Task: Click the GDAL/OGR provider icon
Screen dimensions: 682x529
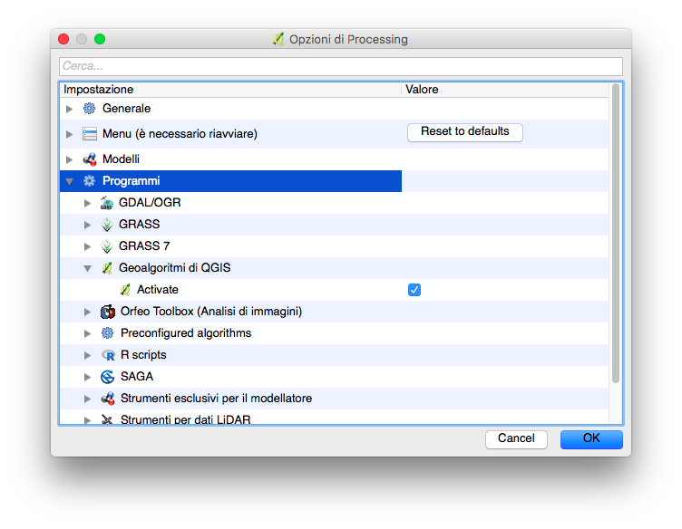Action: [107, 203]
